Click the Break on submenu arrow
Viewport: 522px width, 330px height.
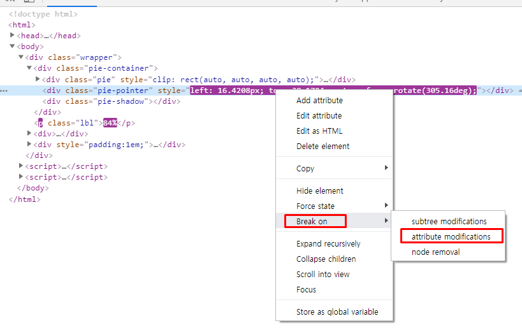pyautogui.click(x=386, y=220)
